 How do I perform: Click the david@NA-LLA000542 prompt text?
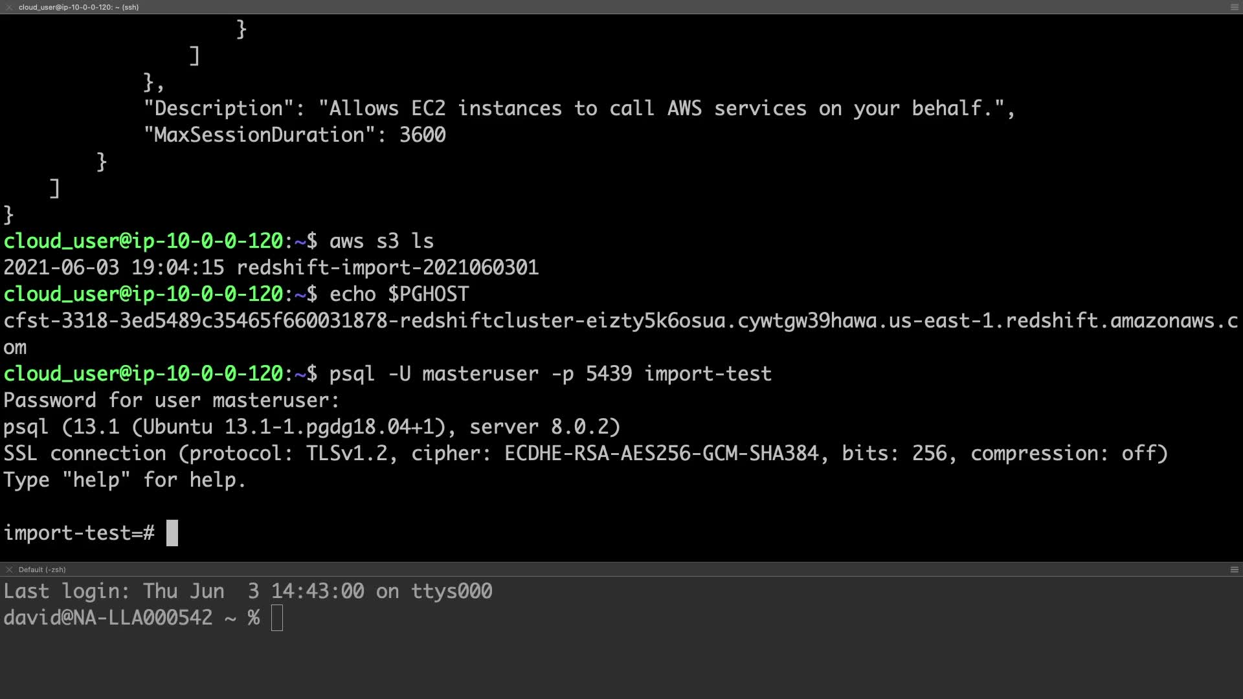coord(108,618)
